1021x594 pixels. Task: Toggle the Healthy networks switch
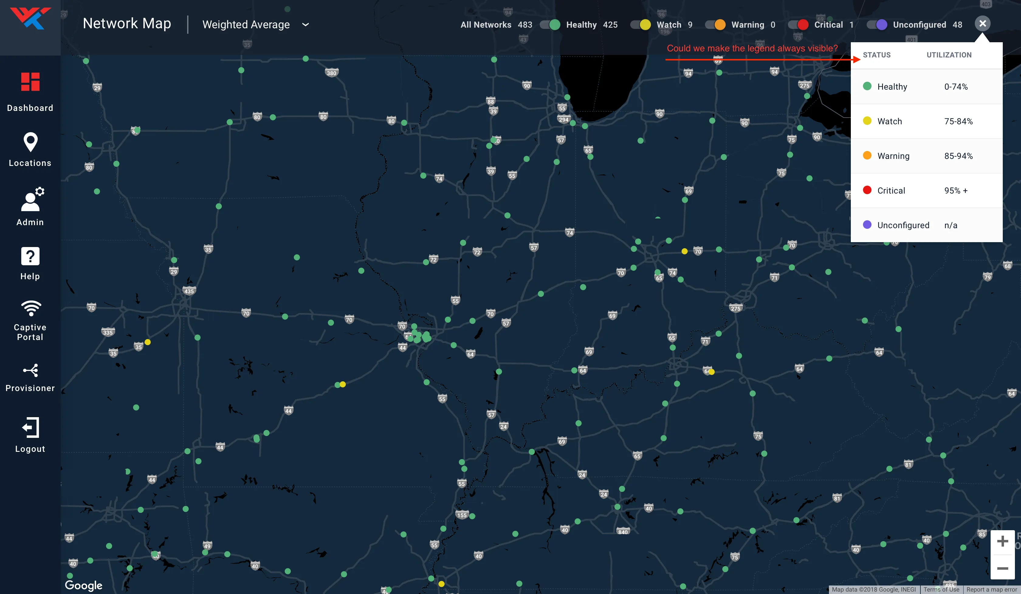pos(550,25)
